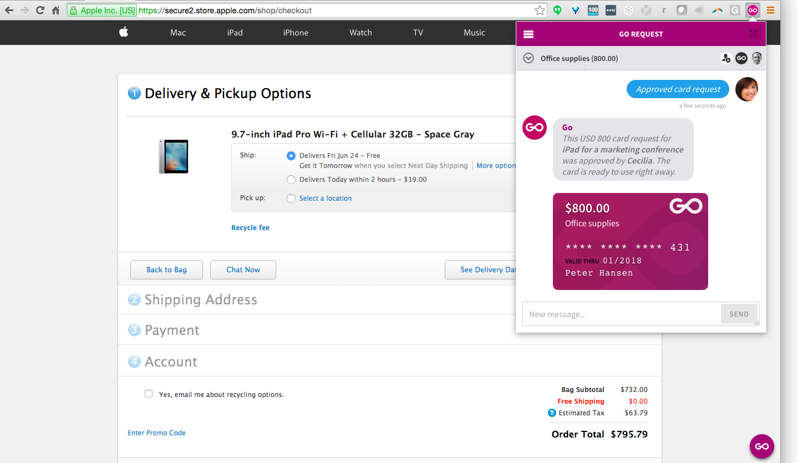Open the dark password-dots extension icon
798x463 pixels.
(611, 10)
